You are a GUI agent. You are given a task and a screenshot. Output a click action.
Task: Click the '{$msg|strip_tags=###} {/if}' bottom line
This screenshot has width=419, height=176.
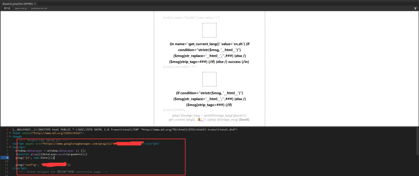(209, 105)
